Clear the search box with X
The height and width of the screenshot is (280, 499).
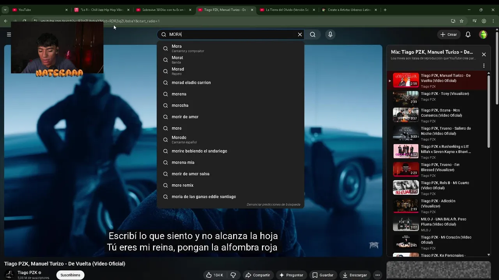(300, 34)
